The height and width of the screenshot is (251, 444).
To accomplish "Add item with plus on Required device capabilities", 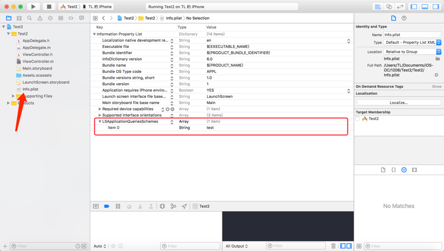I will (x=168, y=109).
